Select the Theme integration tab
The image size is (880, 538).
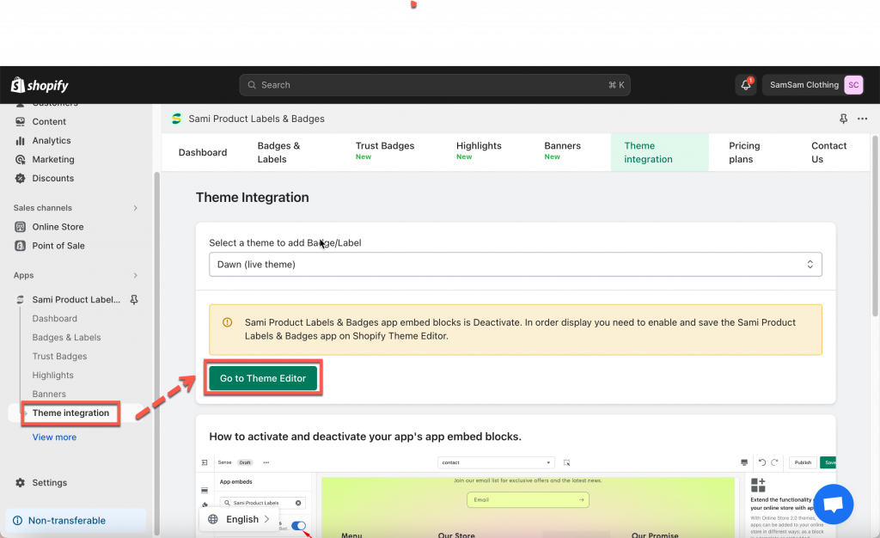(x=659, y=153)
